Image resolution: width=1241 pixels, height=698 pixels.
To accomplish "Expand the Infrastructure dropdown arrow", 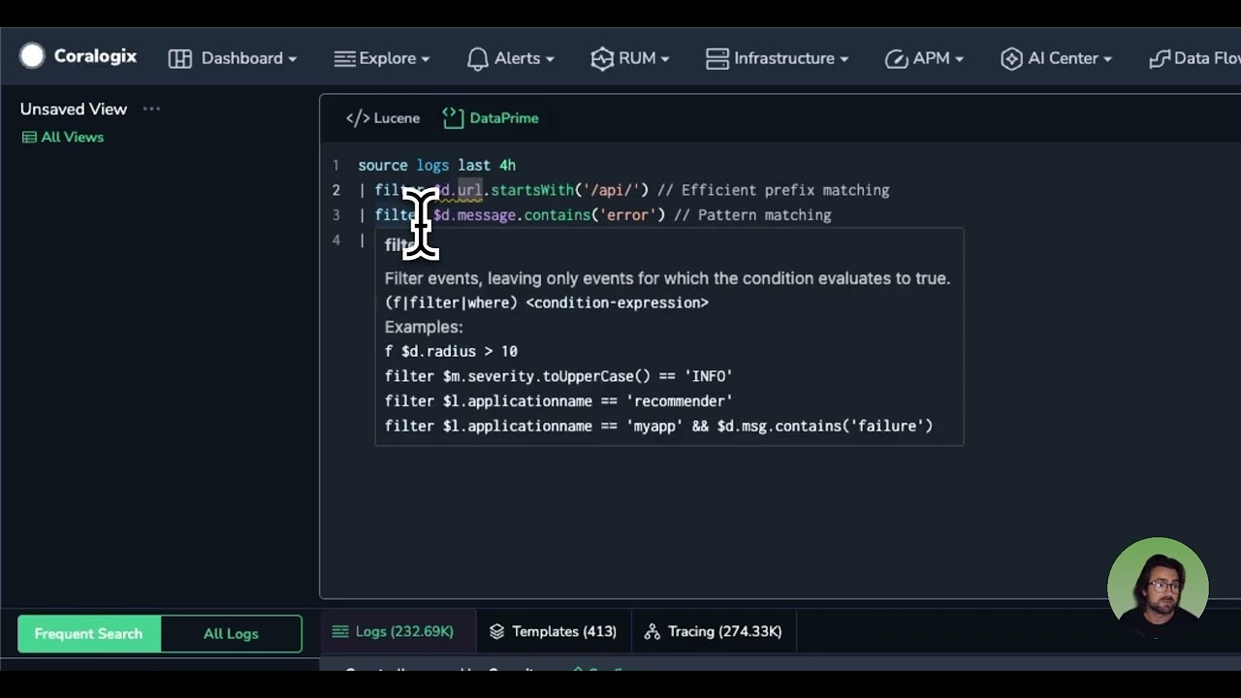I will click(843, 59).
